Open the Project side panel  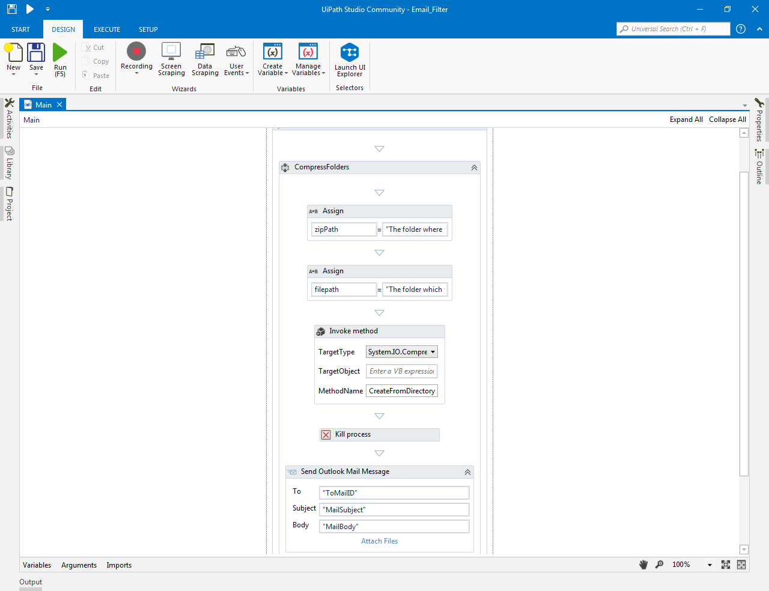tap(9, 204)
